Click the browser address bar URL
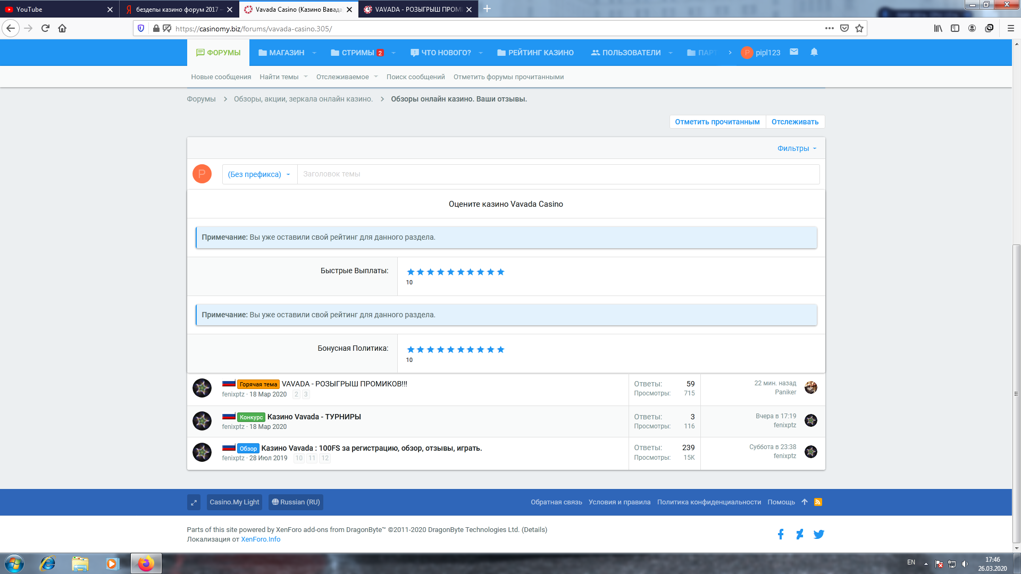The height and width of the screenshot is (574, 1021). click(x=254, y=29)
